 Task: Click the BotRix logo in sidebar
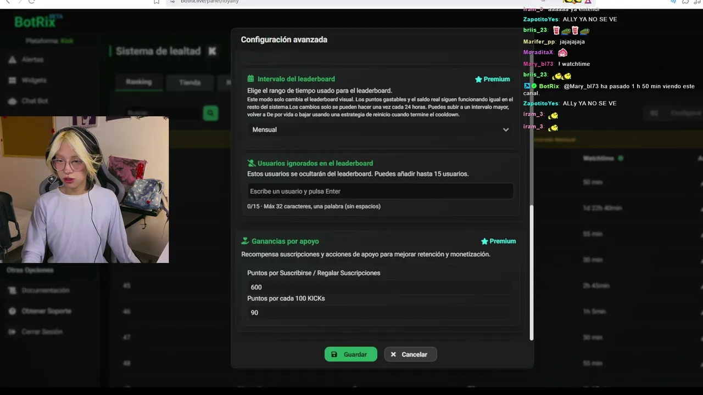pyautogui.click(x=36, y=22)
